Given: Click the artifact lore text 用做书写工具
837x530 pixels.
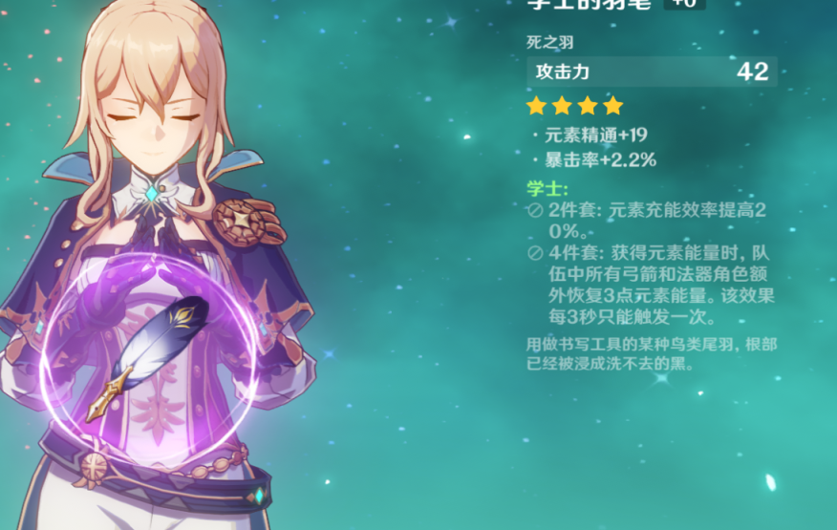Looking at the screenshot, I should click(652, 354).
